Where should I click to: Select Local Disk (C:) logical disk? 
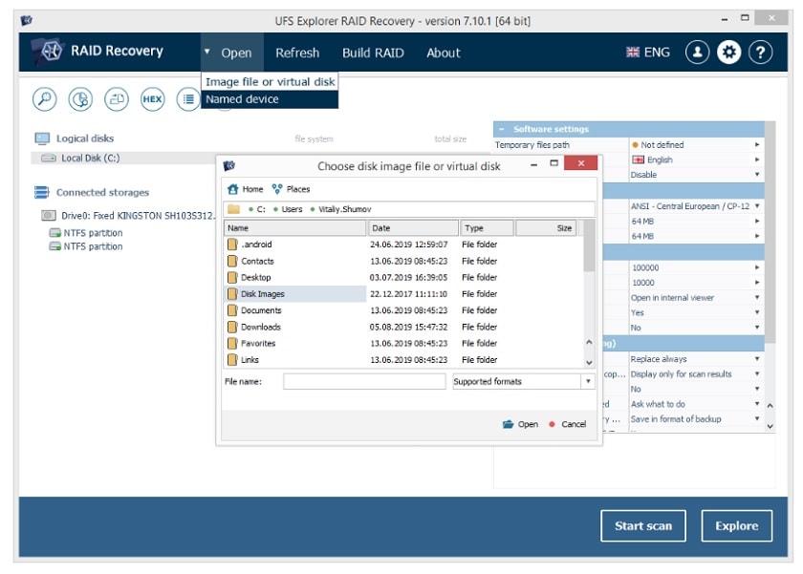(x=123, y=159)
